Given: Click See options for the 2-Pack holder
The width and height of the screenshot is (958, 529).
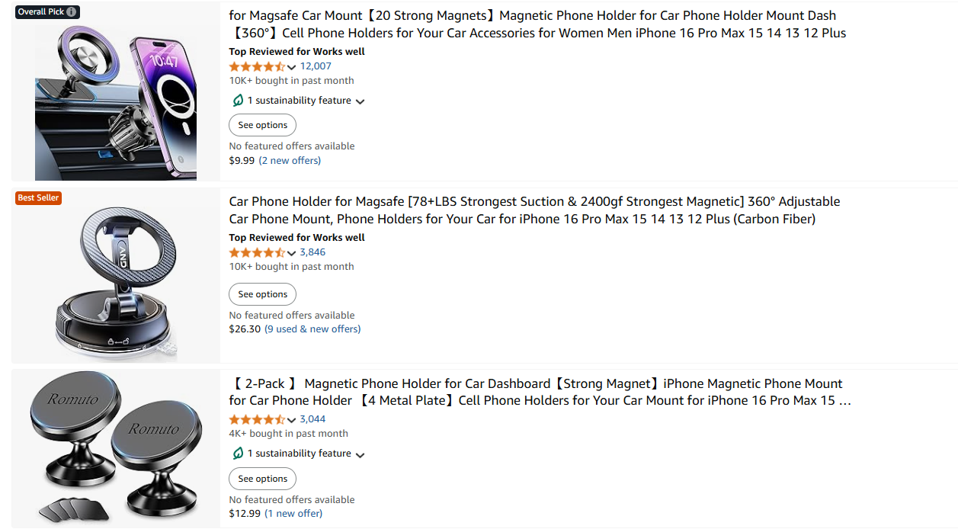Looking at the screenshot, I should pyautogui.click(x=263, y=479).
